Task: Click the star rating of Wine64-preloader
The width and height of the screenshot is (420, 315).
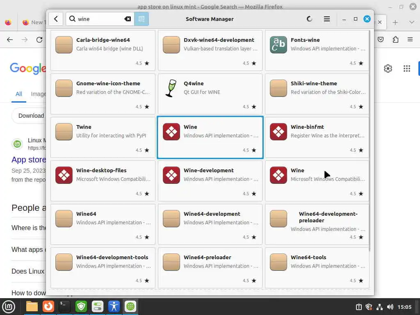Action: pos(249,281)
